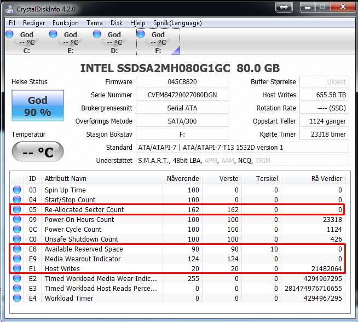Viewport: 358px width, 322px height.
Task: Select drive E: status tab
Action: (x=70, y=42)
